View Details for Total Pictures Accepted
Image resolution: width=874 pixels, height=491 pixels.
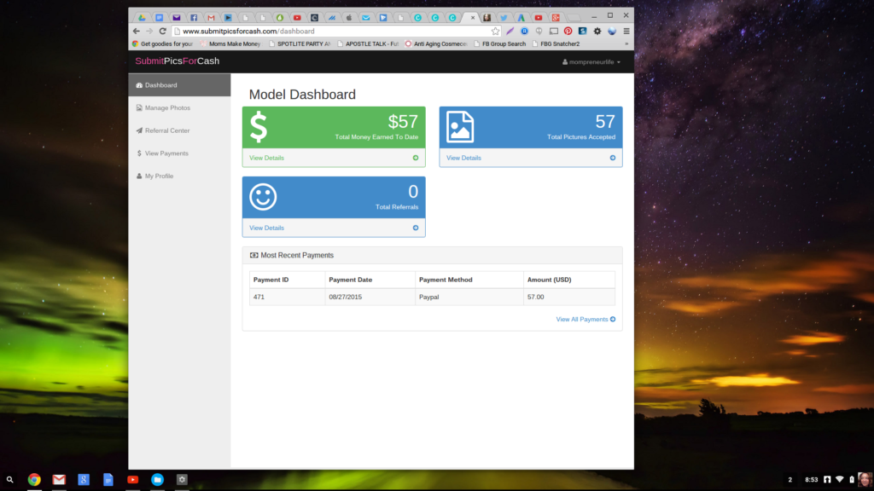[x=463, y=158]
